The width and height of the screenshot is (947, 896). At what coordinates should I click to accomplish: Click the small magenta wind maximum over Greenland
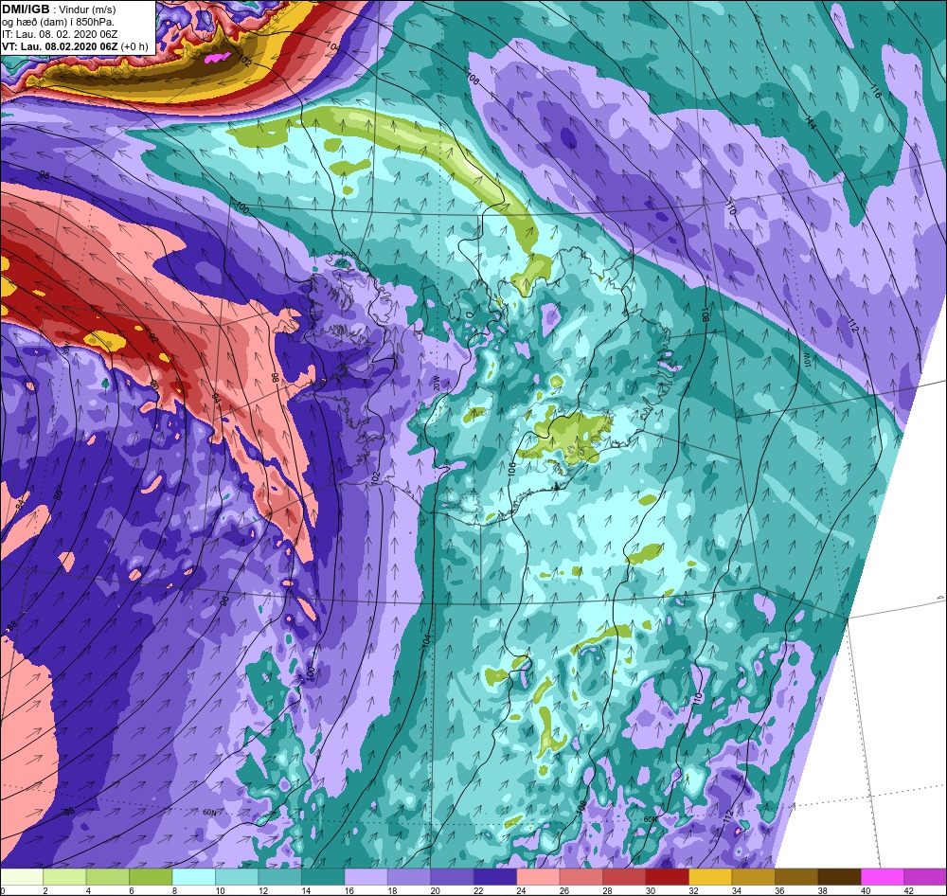pyautogui.click(x=218, y=58)
